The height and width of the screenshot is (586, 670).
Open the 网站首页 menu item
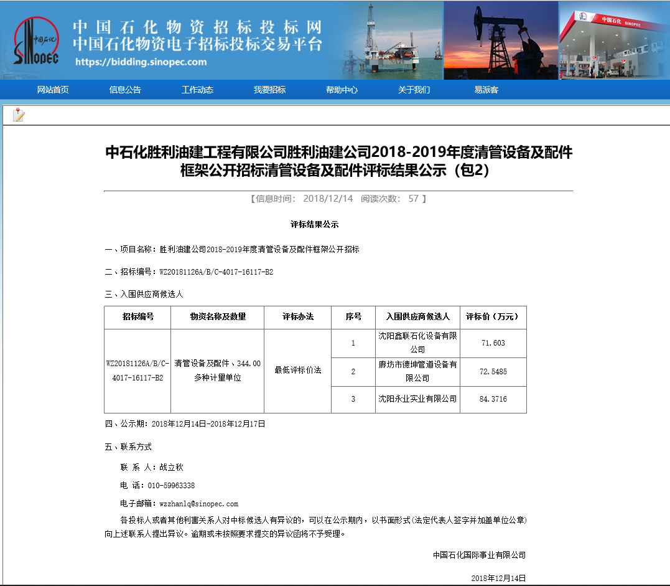pos(52,90)
